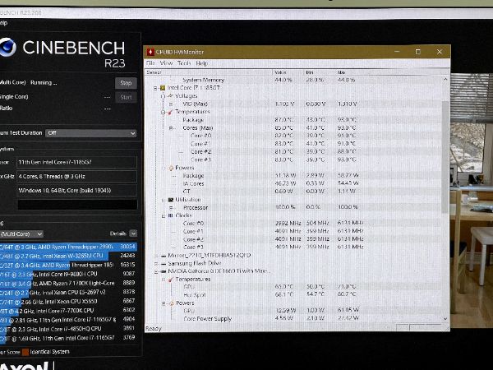Open the View menu in HWMonitor
Viewport: 493px width, 370px height.
166,63
